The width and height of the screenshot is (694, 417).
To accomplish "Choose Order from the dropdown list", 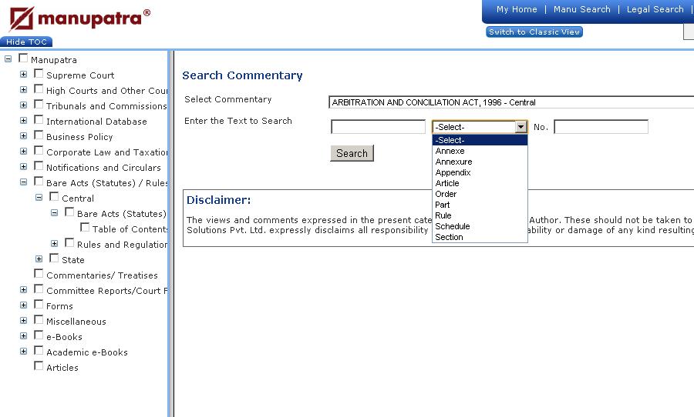I will (x=480, y=194).
